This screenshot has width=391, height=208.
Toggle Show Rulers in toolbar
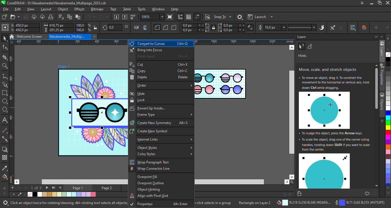[180, 17]
